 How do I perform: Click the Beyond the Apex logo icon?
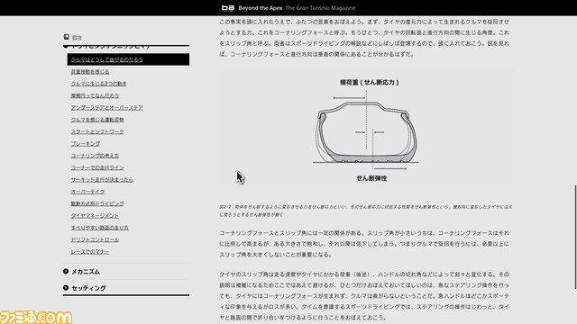coord(228,8)
